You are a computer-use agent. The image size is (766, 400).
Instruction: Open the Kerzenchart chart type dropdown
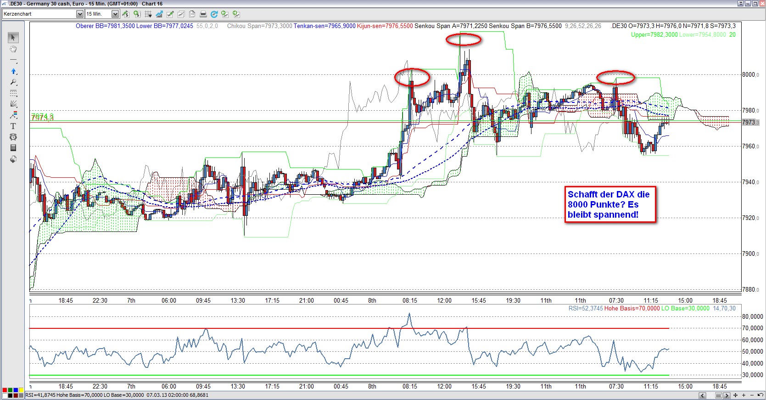(79, 14)
